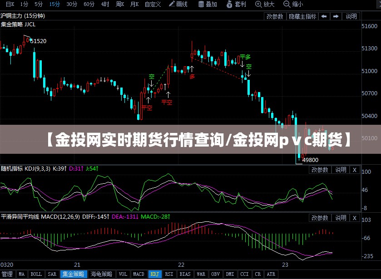Screen dimensions: 381x279
Task: Select the ATR indicator tab
Action: (x=271, y=274)
